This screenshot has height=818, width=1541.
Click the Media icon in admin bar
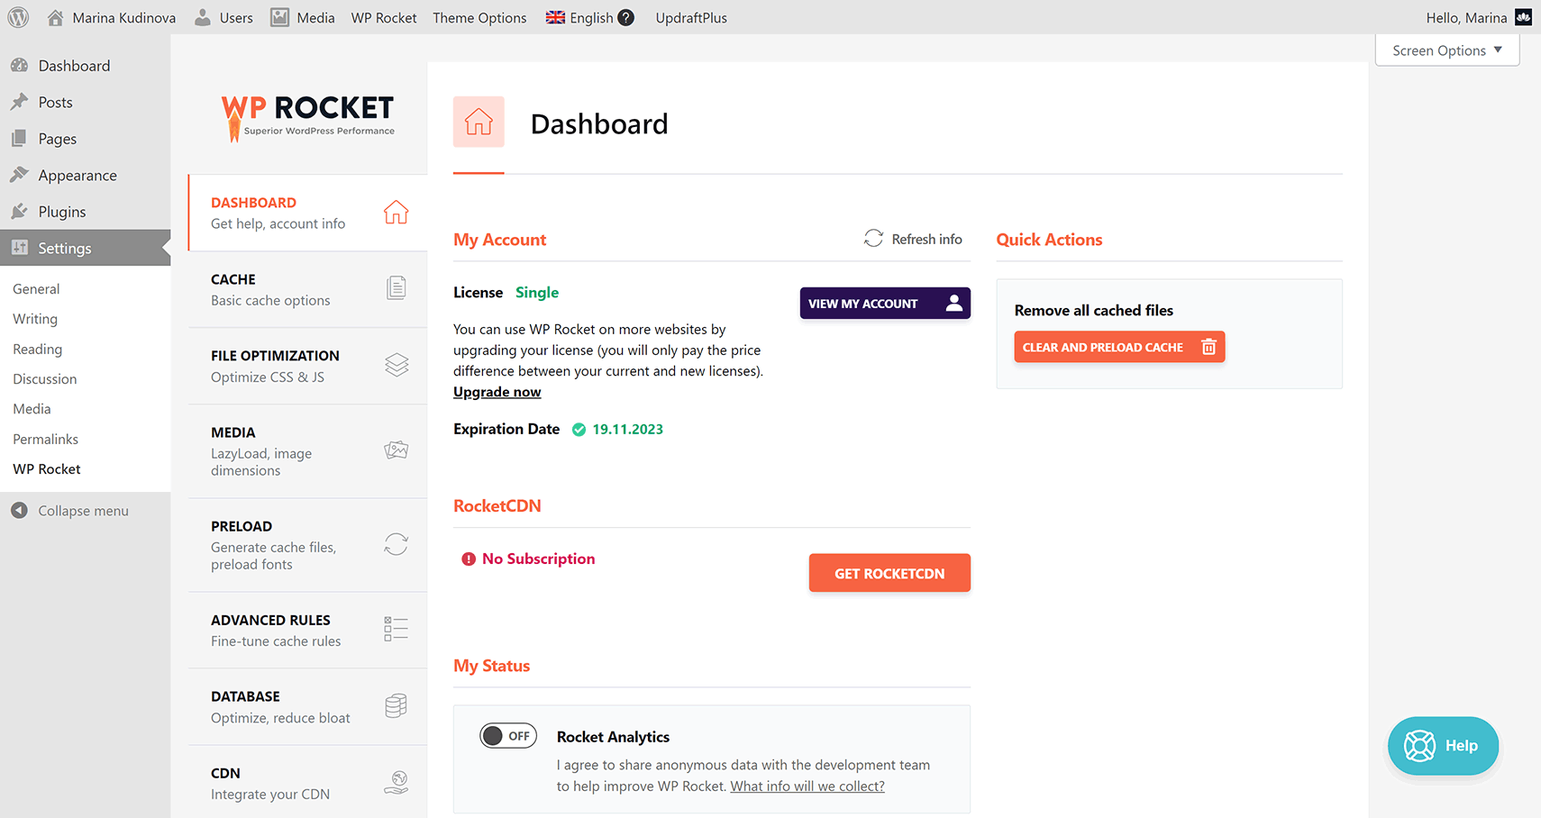280,17
